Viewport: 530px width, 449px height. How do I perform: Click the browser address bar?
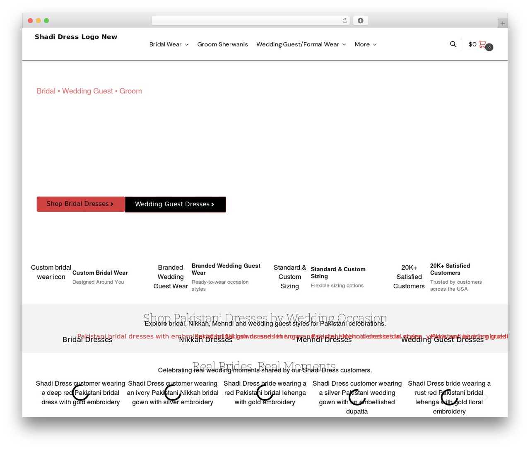[251, 21]
